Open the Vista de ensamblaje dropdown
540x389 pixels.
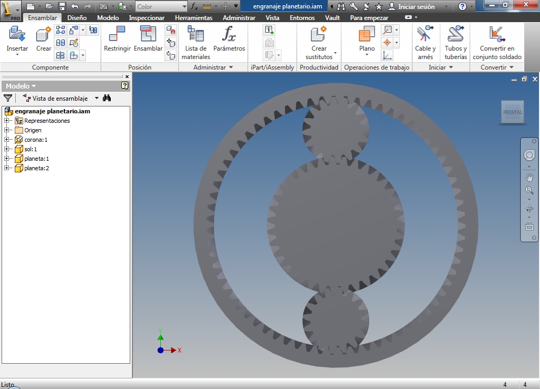click(97, 98)
